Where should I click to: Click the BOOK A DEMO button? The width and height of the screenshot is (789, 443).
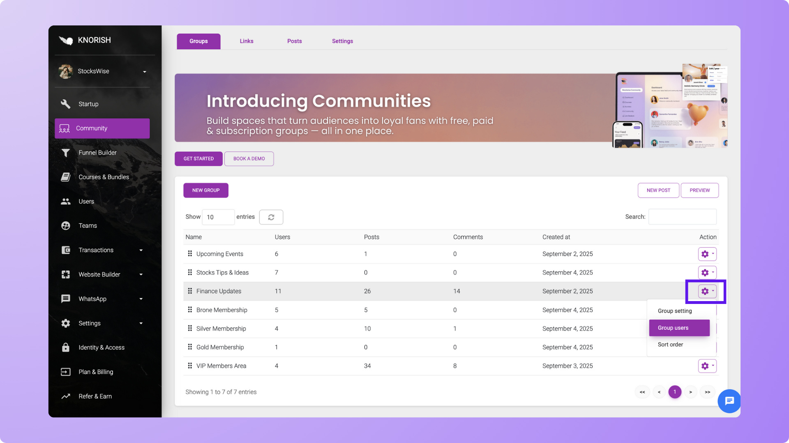pos(249,159)
